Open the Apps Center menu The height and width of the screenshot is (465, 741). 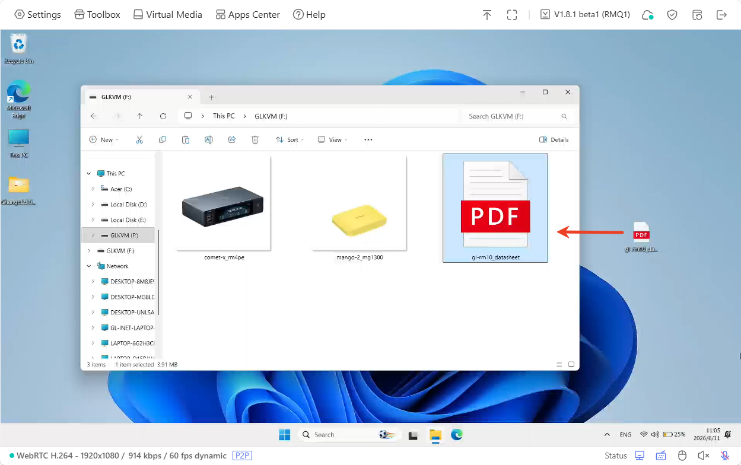point(248,15)
